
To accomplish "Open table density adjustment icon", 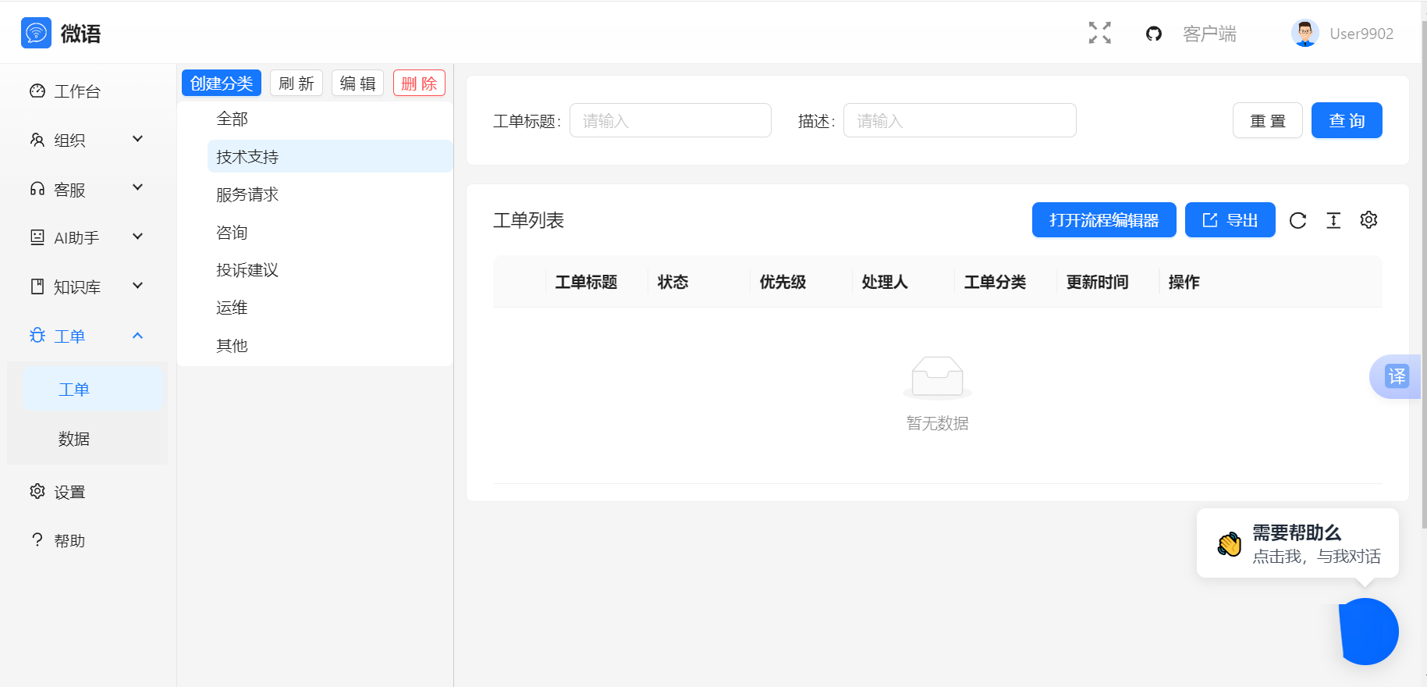I will pyautogui.click(x=1333, y=221).
